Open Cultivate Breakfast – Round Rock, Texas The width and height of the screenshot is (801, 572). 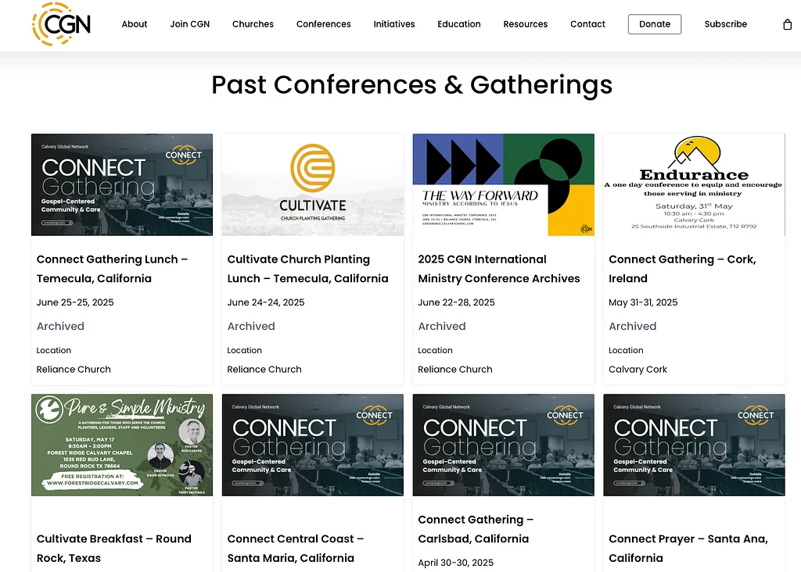114,549
